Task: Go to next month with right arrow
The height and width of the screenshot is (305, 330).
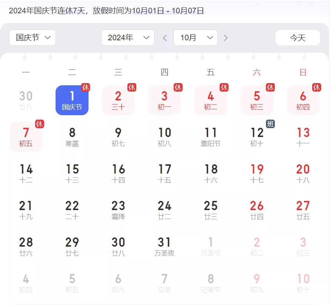Action: (x=226, y=38)
